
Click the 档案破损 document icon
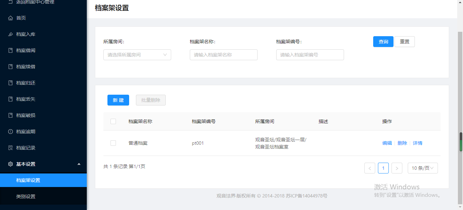tap(11, 115)
